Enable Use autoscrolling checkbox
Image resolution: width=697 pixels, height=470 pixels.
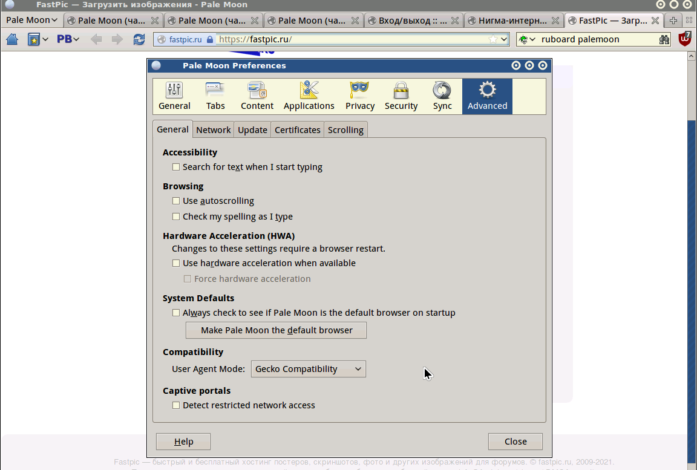pos(176,201)
